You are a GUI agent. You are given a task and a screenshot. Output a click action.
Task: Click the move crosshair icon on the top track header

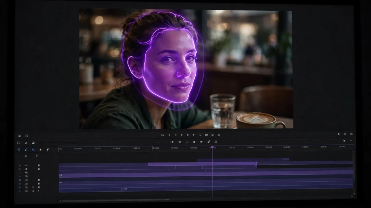click(20, 165)
